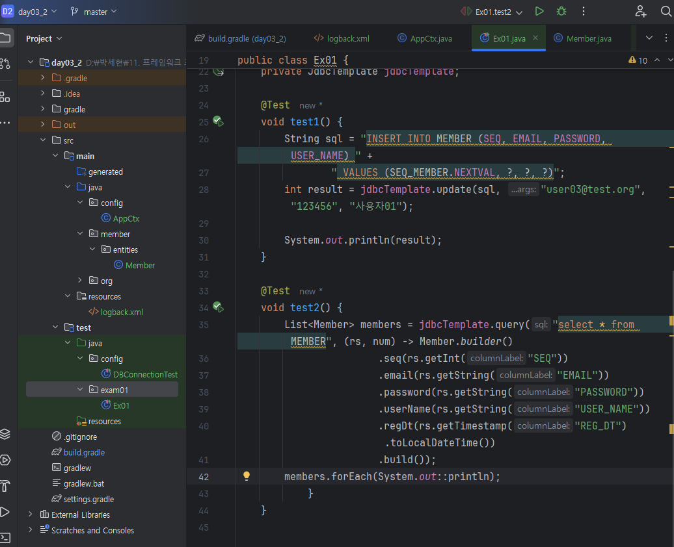This screenshot has width=674, height=547.
Task: Open the Services tool window icon
Action: coord(5,460)
